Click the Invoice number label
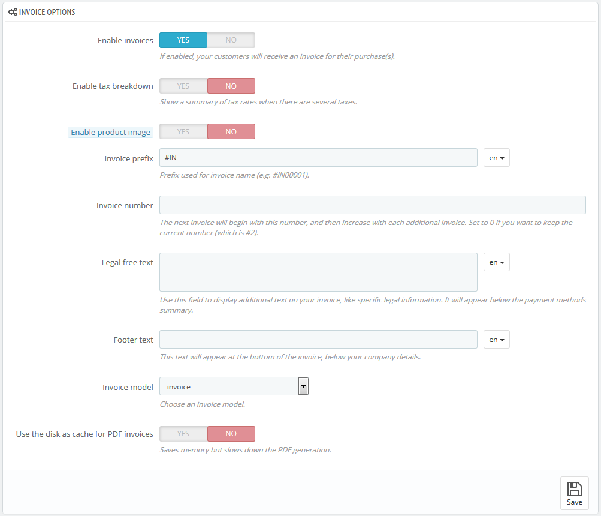The width and height of the screenshot is (601, 516). pos(125,206)
